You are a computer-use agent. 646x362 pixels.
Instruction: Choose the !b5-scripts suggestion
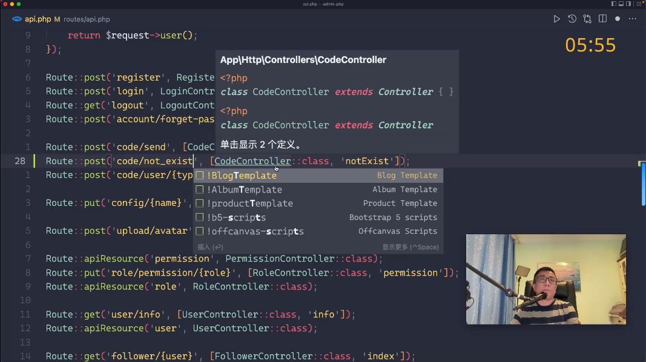point(318,217)
